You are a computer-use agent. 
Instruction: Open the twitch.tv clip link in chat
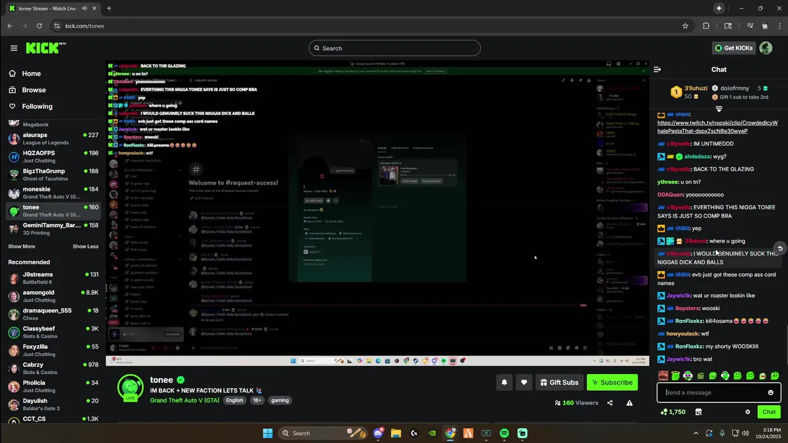717,127
